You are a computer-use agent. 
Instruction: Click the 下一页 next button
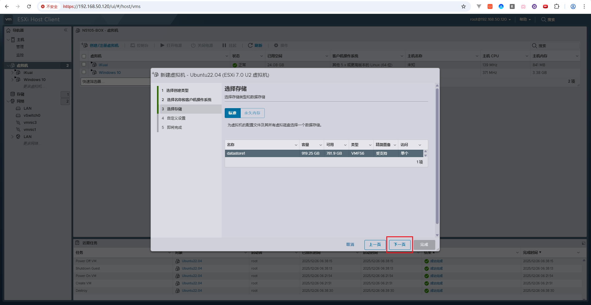point(400,245)
